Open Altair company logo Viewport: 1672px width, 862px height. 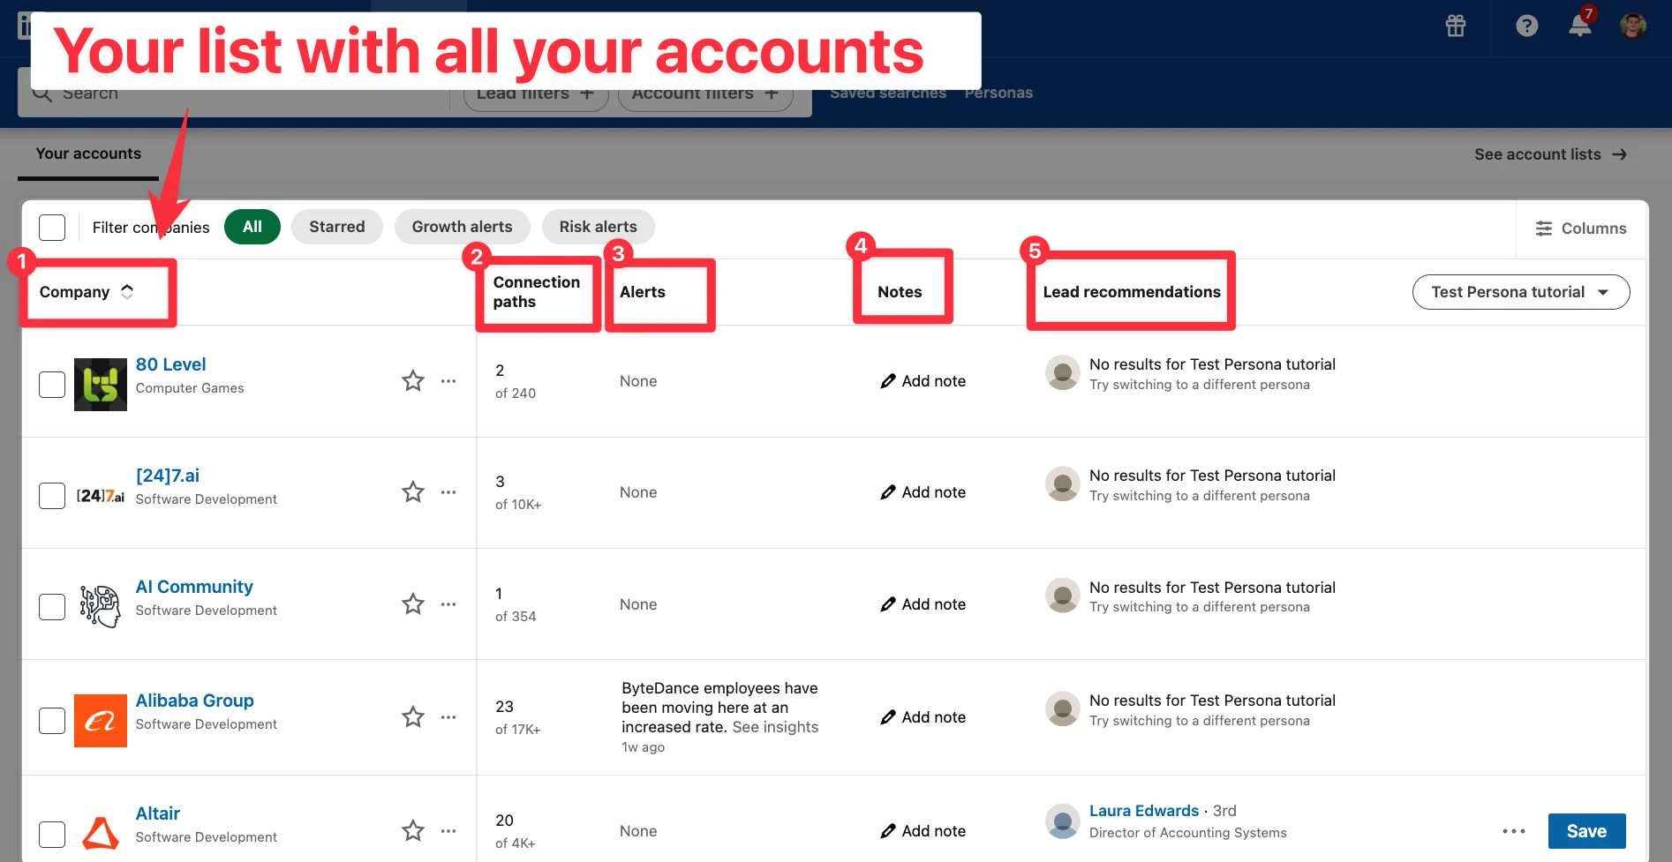[101, 833]
